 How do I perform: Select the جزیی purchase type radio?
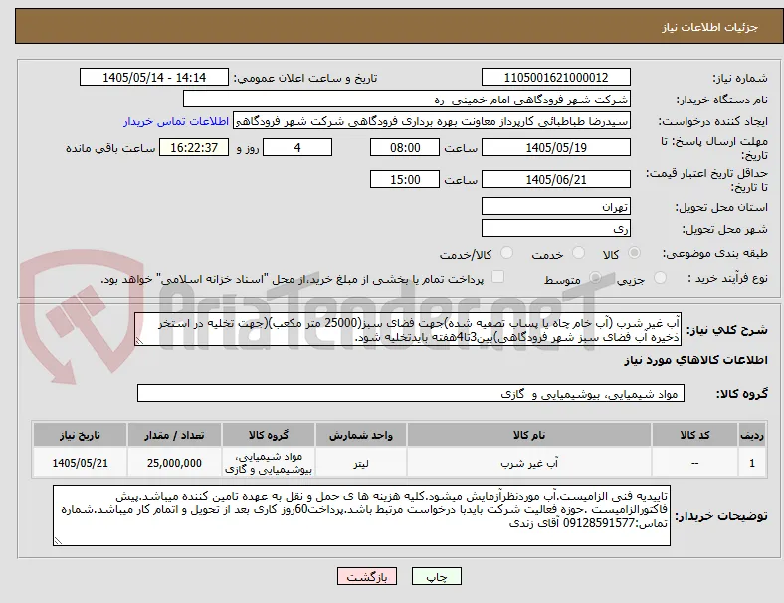(x=660, y=278)
